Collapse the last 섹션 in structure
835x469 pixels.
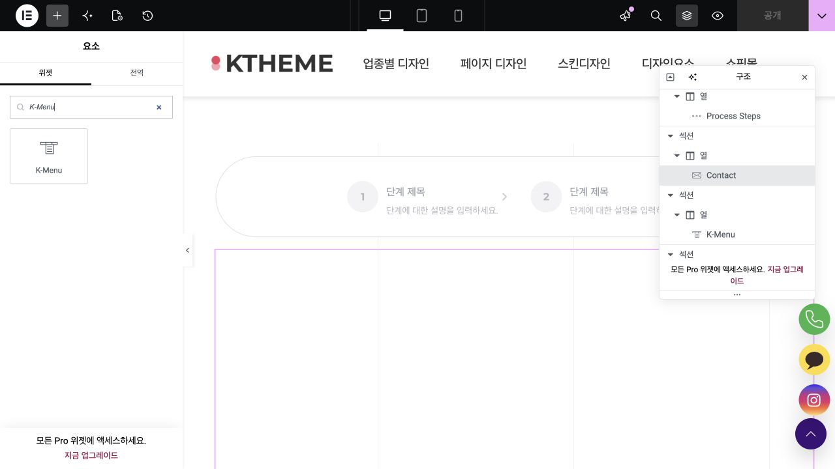[x=671, y=255]
